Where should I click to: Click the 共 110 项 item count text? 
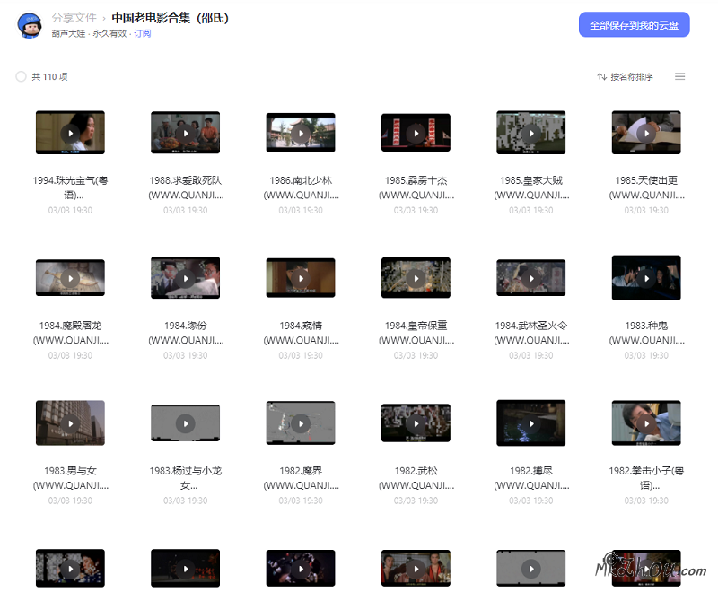(x=49, y=76)
